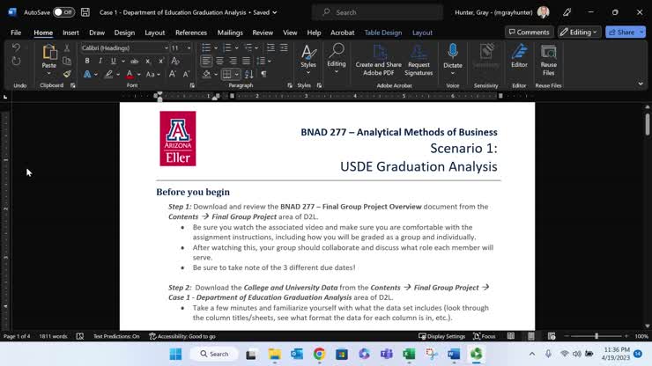The image size is (652, 366).
Task: Open the font name dropdown
Action: [x=166, y=48]
